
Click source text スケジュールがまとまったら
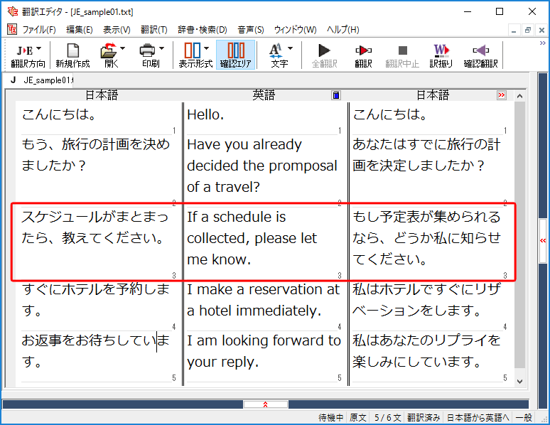point(95,227)
